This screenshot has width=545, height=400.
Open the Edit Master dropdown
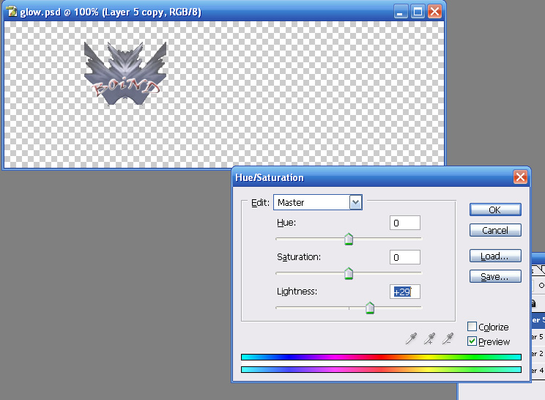coord(355,202)
